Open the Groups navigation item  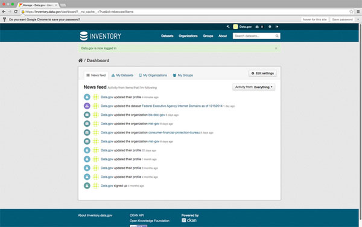pyautogui.click(x=208, y=36)
